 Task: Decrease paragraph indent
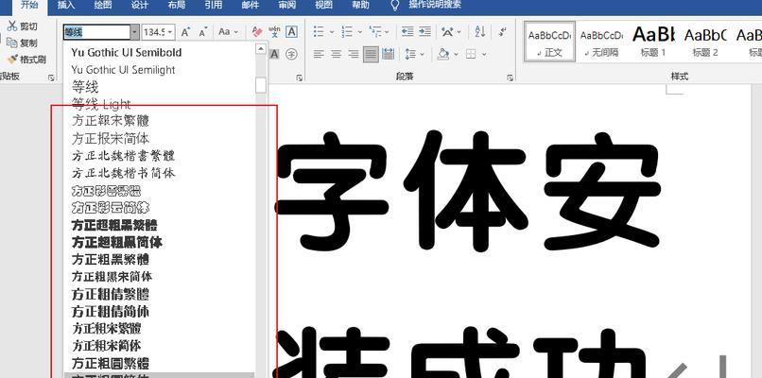[407, 32]
